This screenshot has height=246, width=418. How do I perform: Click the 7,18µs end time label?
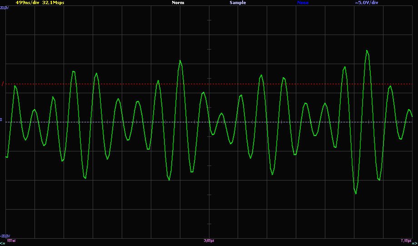pos(406,240)
